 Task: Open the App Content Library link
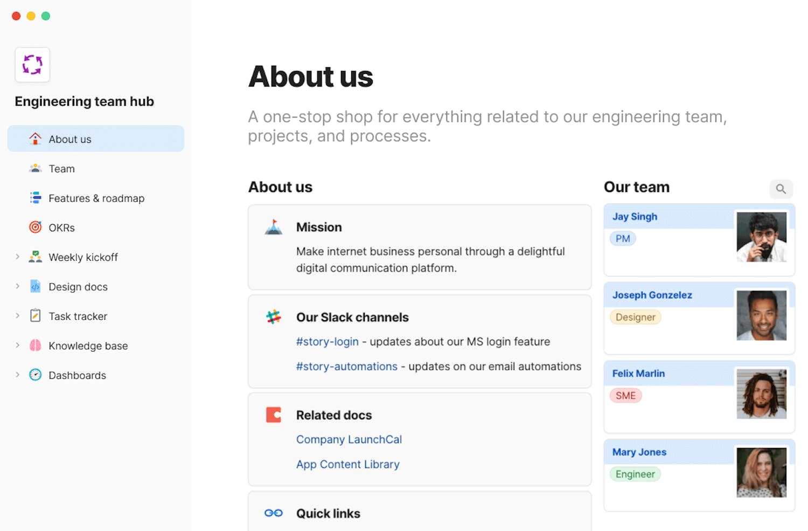[x=347, y=464]
